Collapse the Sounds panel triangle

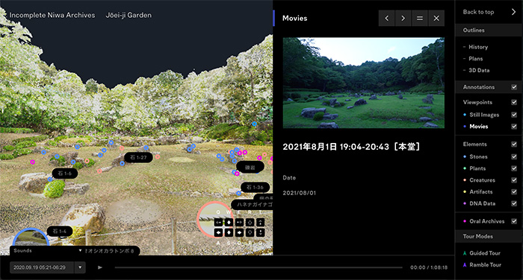click(80, 250)
